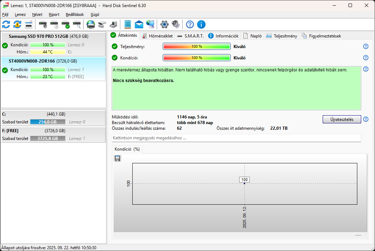Open the Beállítások menu

[75, 14]
